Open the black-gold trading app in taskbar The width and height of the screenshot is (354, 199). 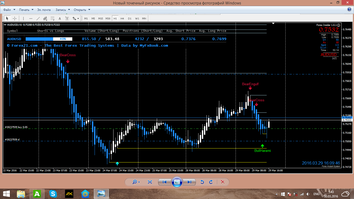69,194
